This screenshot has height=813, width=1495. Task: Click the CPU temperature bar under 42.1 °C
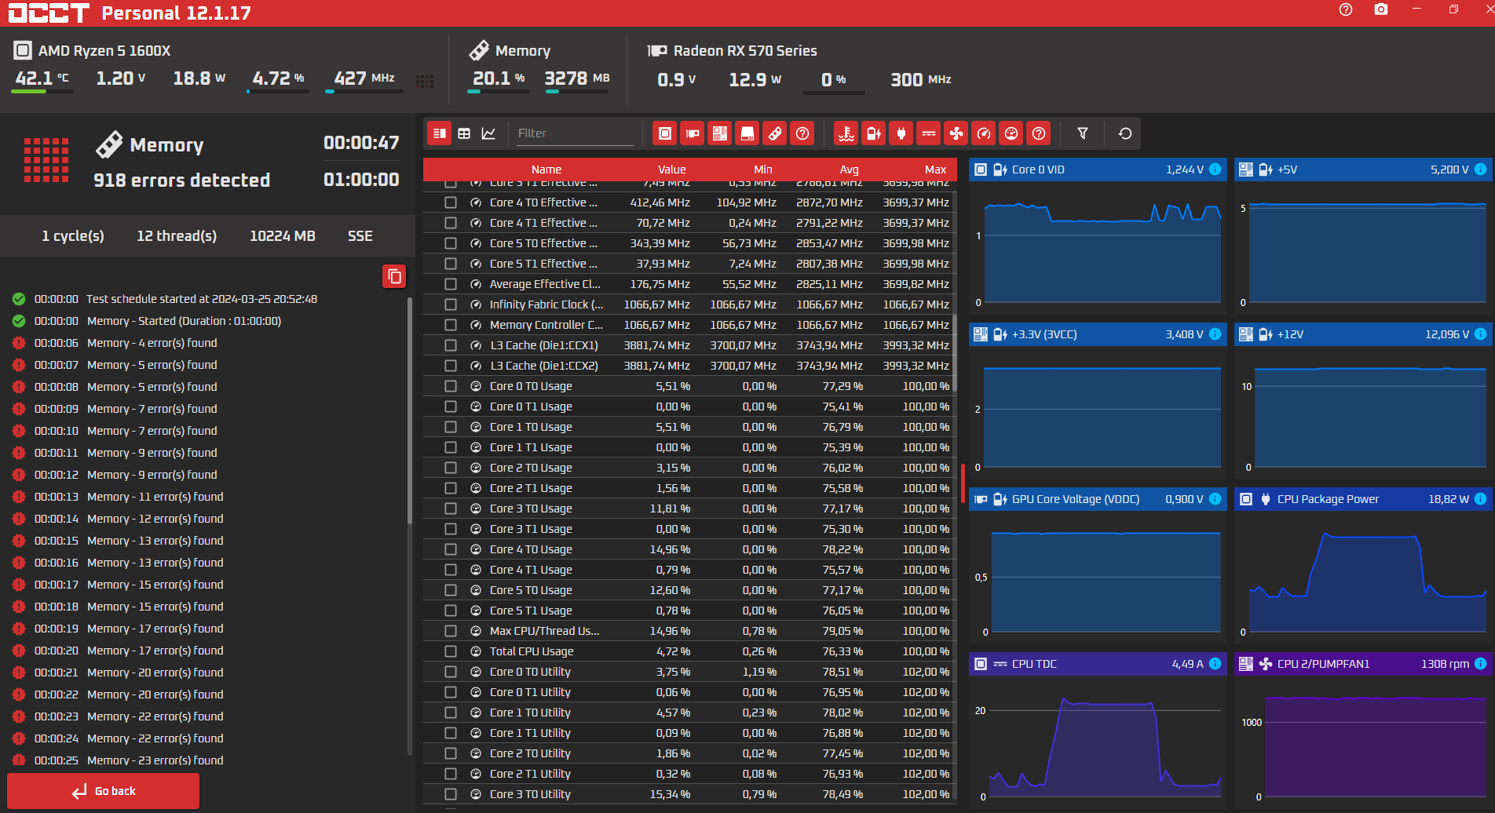pos(42,92)
